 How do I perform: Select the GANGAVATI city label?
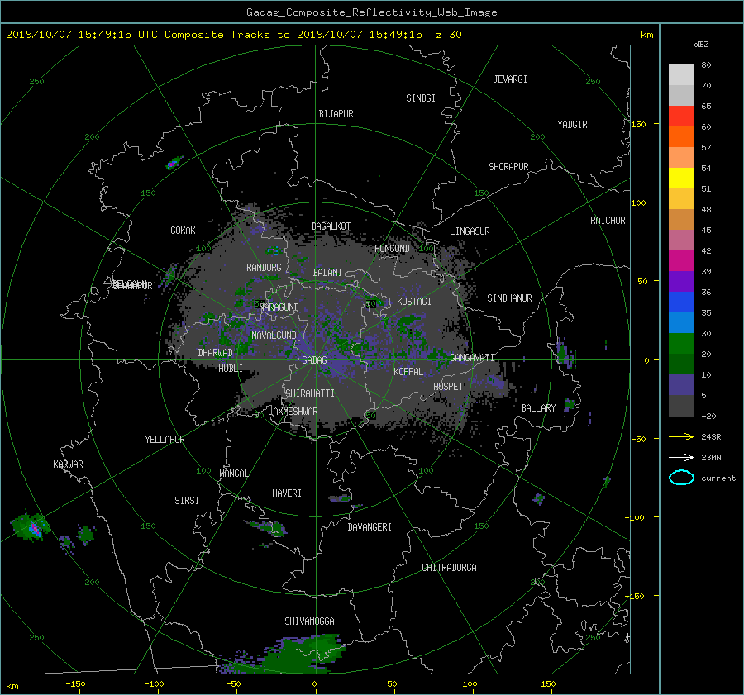[472, 358]
